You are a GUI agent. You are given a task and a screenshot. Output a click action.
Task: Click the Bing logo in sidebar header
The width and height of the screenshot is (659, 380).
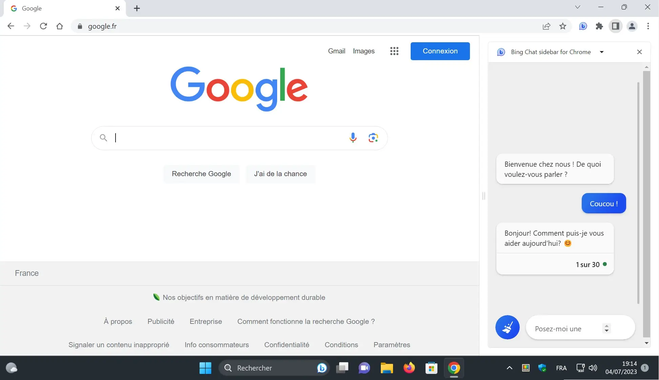(501, 52)
